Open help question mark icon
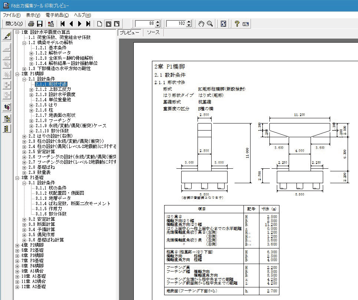Screen dimensions: 358x300 point(237,24)
